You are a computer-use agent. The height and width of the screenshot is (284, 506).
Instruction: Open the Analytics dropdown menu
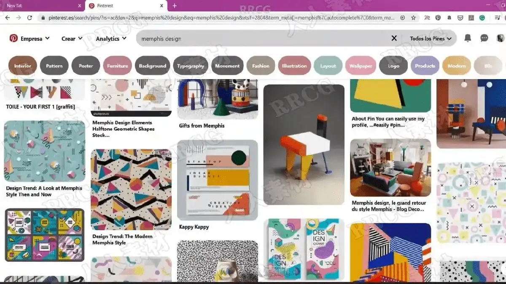tap(111, 39)
